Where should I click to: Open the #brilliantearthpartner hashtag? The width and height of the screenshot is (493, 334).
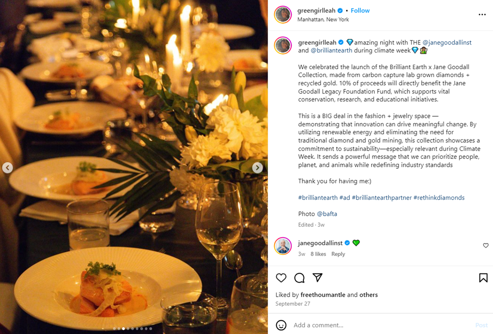coord(382,198)
